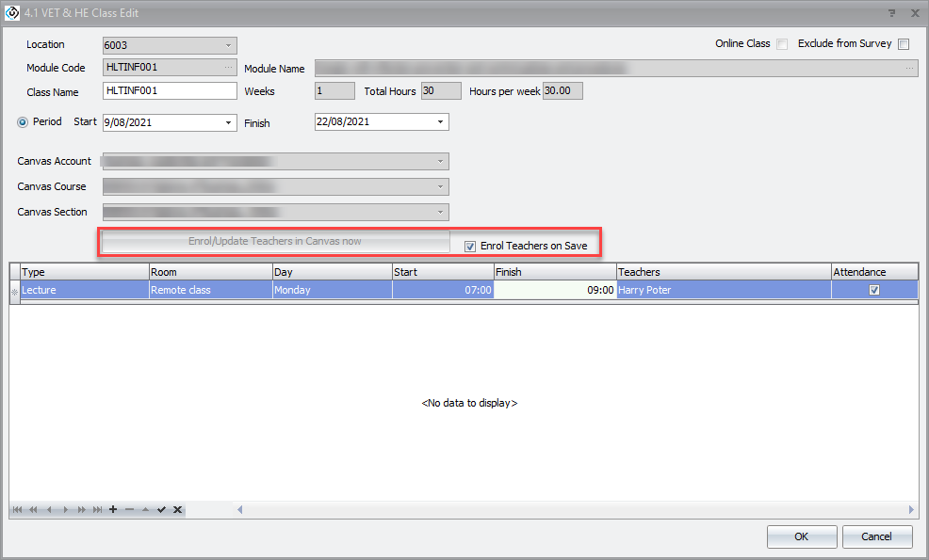This screenshot has height=560, width=929.
Task: Go to first record in navigator
Action: [18, 509]
